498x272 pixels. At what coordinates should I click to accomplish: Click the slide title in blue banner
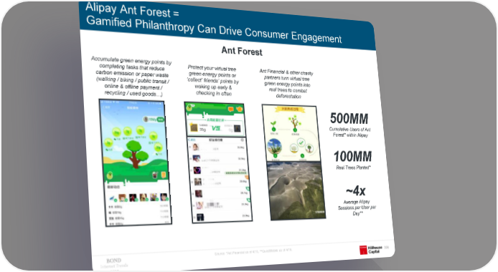coord(213,23)
